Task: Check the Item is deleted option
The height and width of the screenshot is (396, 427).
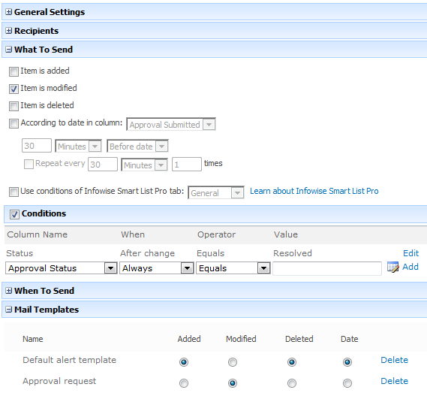Action: pos(14,106)
